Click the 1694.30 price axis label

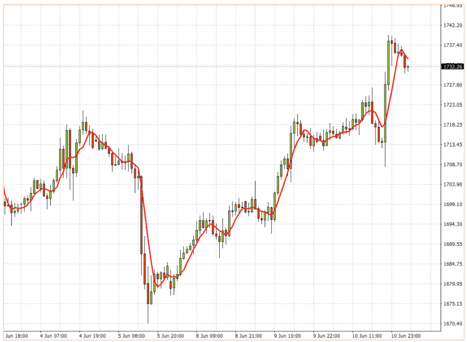point(453,224)
